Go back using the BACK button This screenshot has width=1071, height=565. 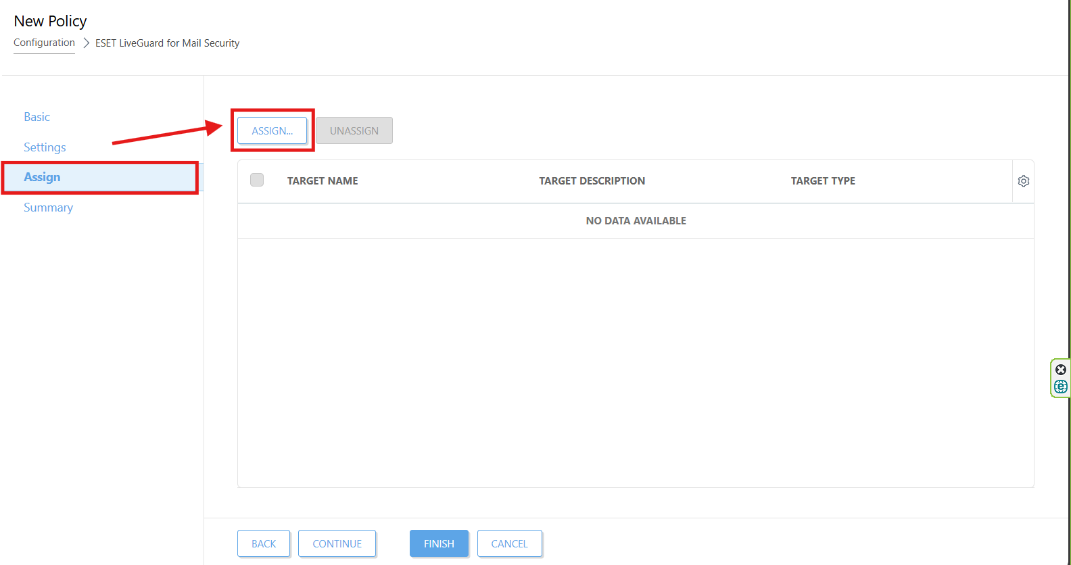(264, 543)
